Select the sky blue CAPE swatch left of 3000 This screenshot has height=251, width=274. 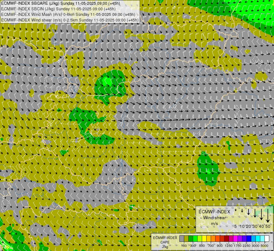click(253, 238)
